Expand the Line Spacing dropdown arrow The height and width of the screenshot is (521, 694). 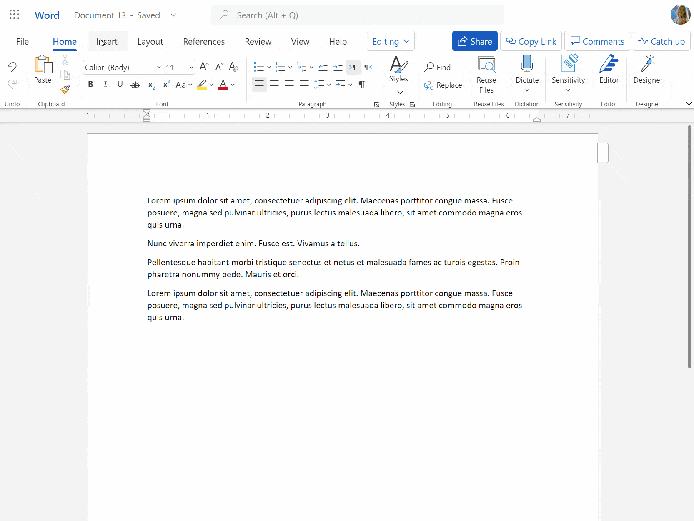pyautogui.click(x=329, y=85)
